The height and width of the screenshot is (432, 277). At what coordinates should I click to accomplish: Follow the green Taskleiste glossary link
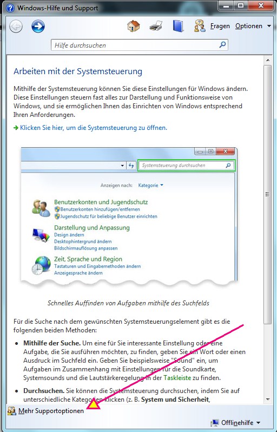pos(177,378)
